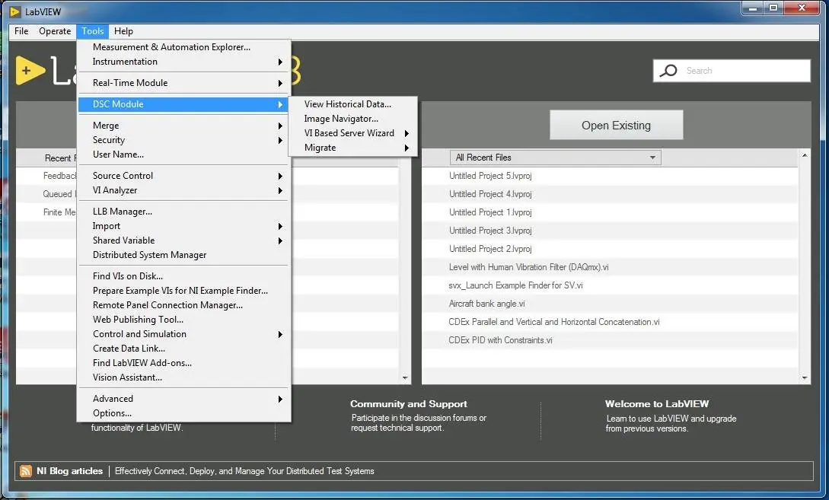Open CDEx PID with Constraints.vi
Screen dimensions: 829x500
coord(500,340)
